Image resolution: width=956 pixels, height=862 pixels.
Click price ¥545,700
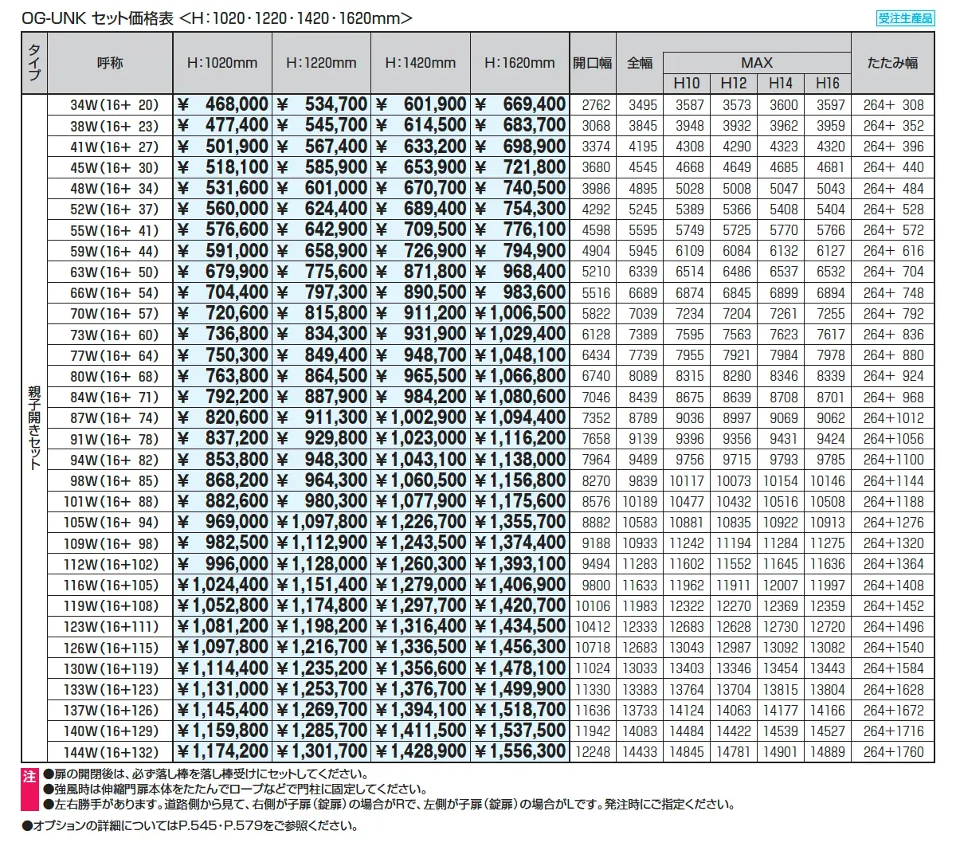321,125
